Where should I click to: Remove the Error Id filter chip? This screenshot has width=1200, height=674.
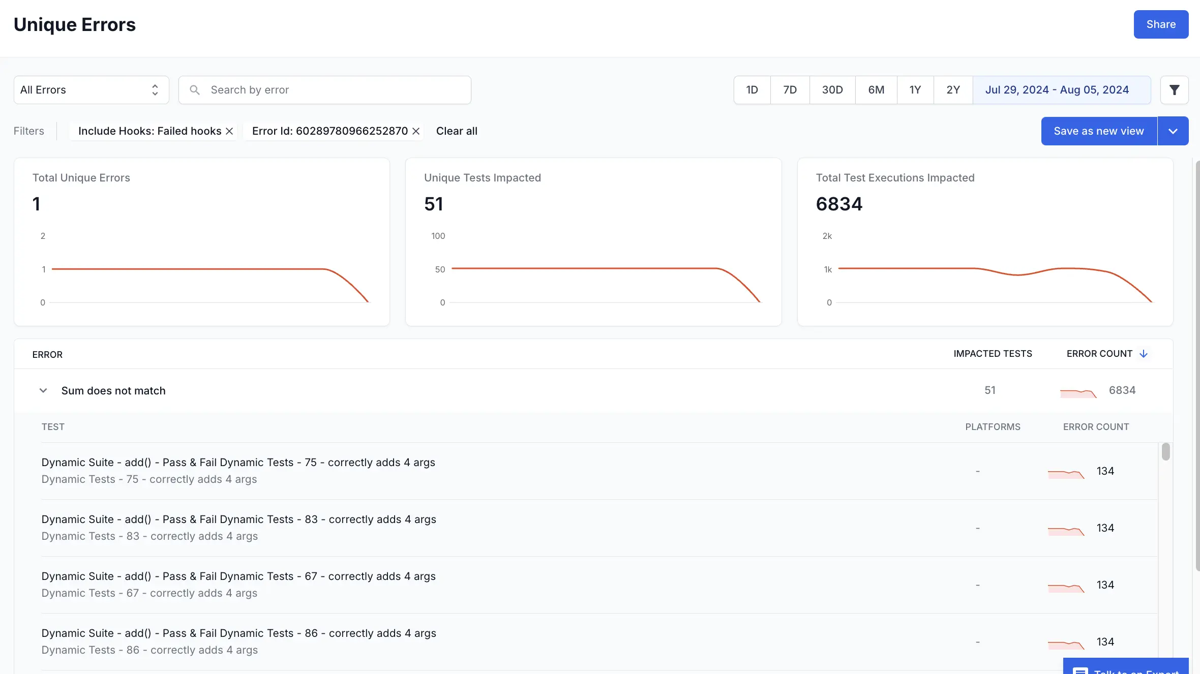(416, 131)
